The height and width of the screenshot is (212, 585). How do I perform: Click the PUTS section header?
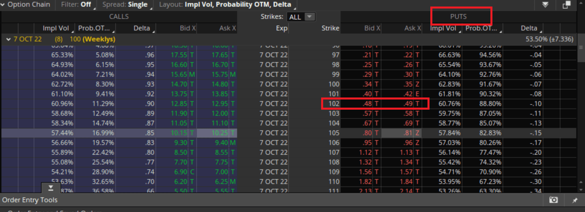click(x=458, y=17)
